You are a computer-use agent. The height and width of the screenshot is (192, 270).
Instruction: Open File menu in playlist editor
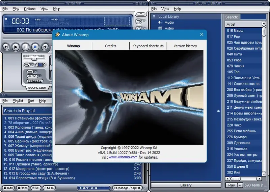(x=5, y=101)
